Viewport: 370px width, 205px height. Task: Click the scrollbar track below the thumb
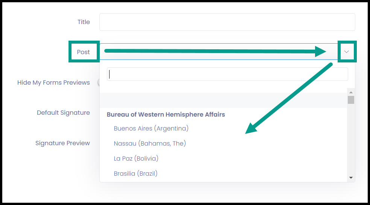point(351,140)
